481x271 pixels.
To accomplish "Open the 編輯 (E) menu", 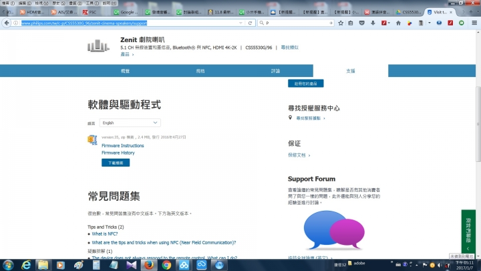I will [25, 3].
